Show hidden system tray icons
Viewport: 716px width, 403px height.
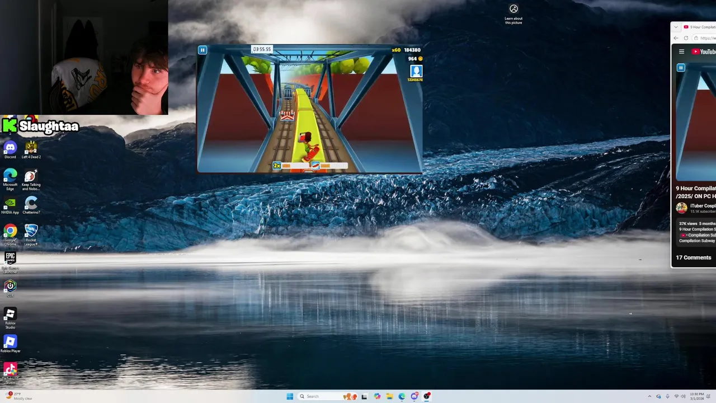650,396
